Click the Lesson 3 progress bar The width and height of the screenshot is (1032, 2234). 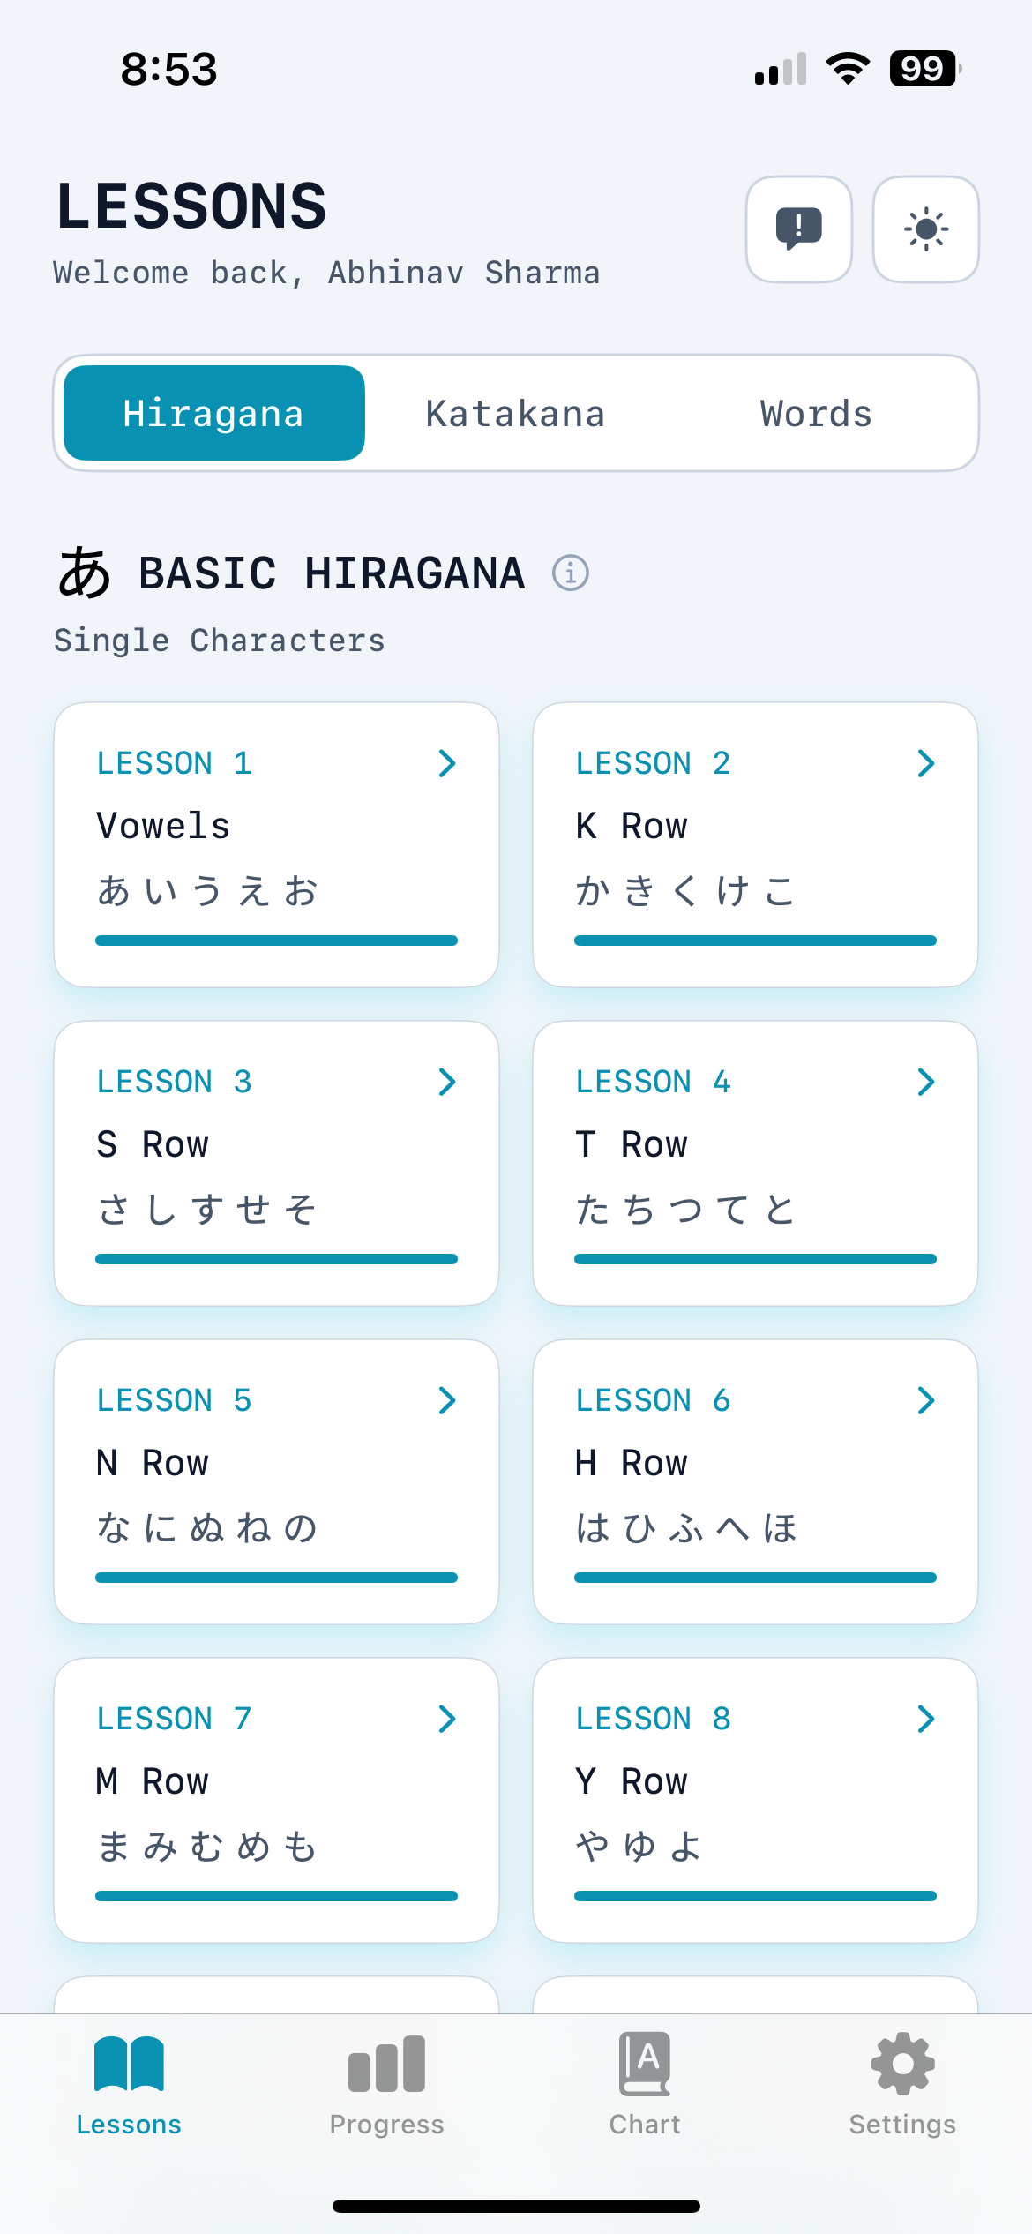pyautogui.click(x=276, y=1259)
